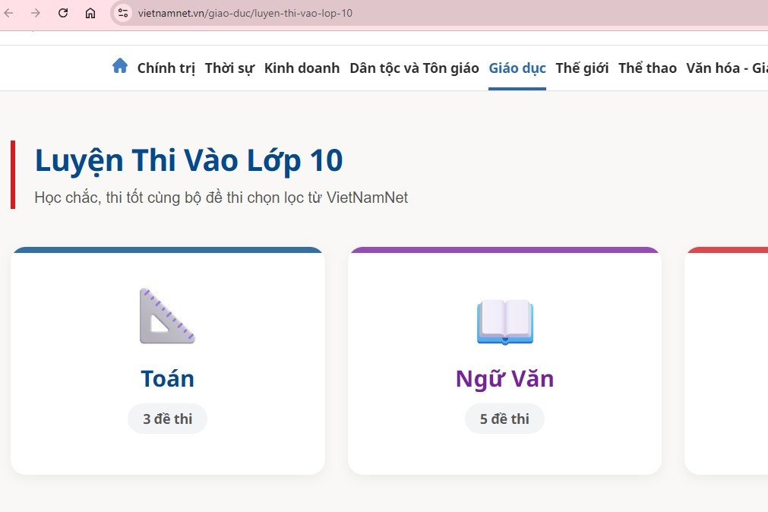Click the Thời sự navigation link
768x512 pixels.
point(229,68)
